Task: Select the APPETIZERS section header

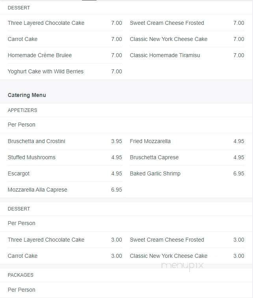Action: pyautogui.click(x=22, y=110)
